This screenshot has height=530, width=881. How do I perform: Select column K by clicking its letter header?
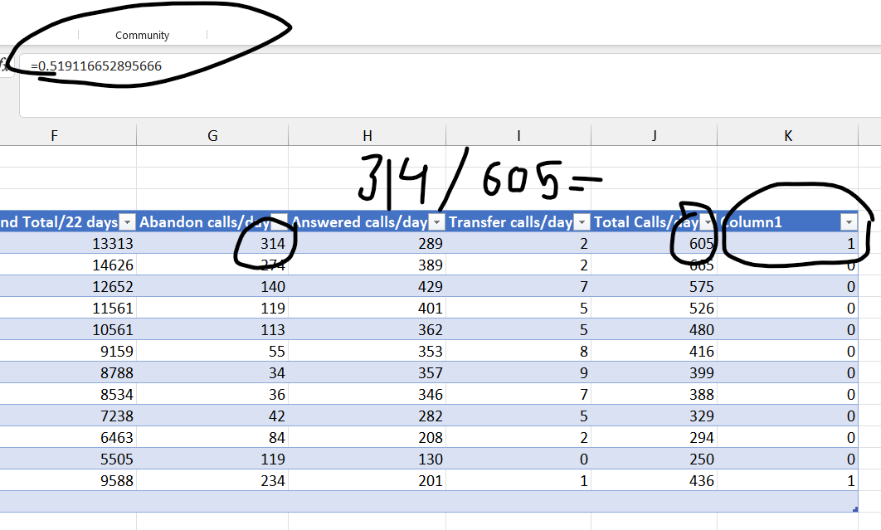[787, 134]
